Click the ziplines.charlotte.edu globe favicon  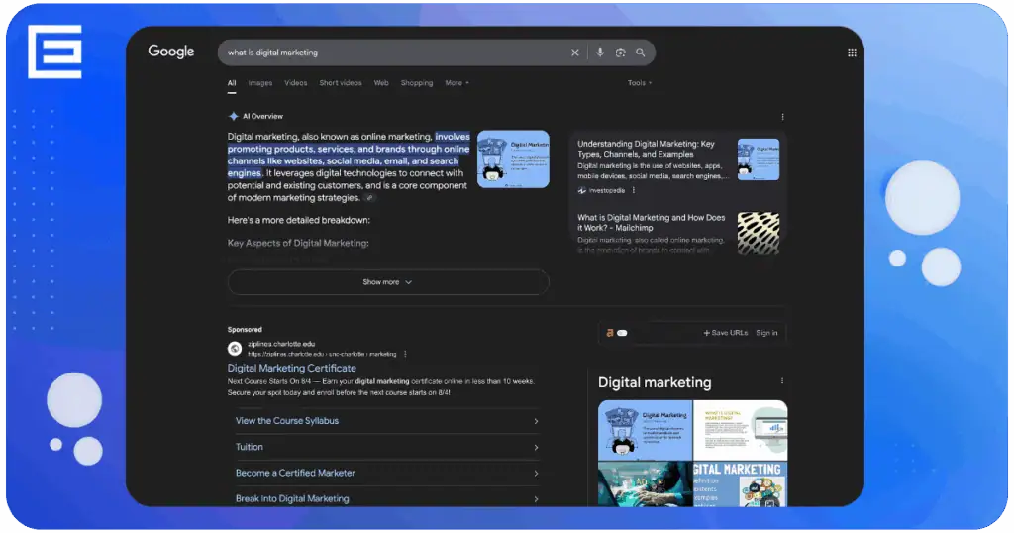(235, 349)
